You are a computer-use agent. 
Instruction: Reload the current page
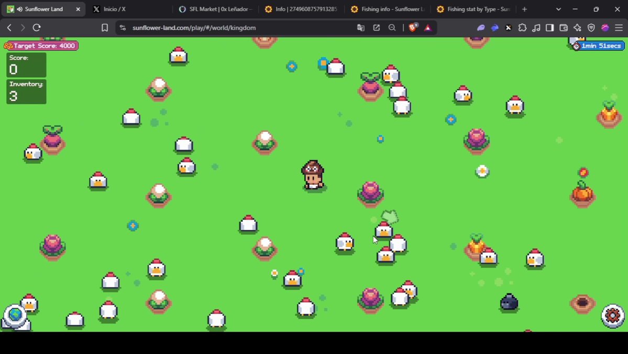[x=37, y=28]
